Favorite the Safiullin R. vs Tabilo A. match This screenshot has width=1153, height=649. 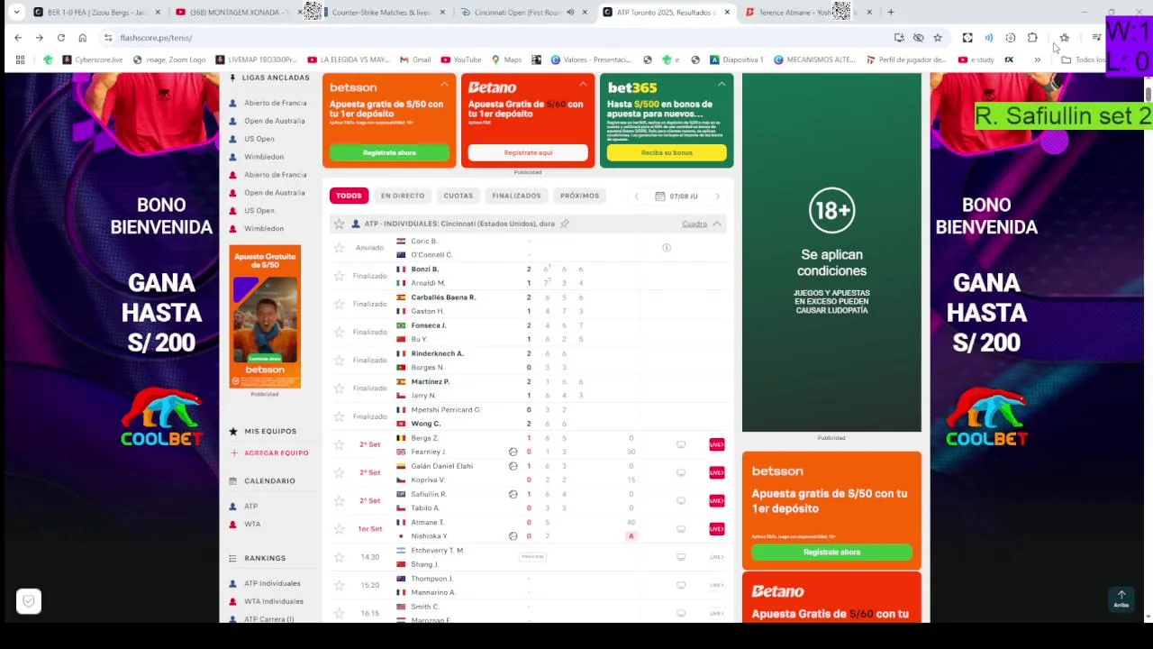(x=340, y=500)
